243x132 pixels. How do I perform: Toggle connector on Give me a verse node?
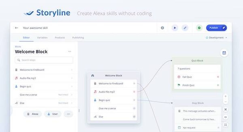[134, 108]
